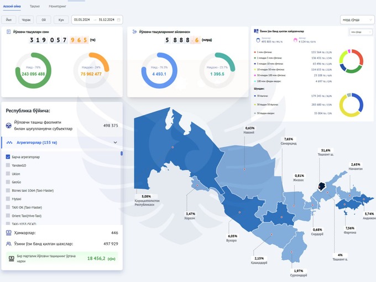Enable the GeoGo aggregator checkbox
The image size is (376, 282).
point(8,181)
